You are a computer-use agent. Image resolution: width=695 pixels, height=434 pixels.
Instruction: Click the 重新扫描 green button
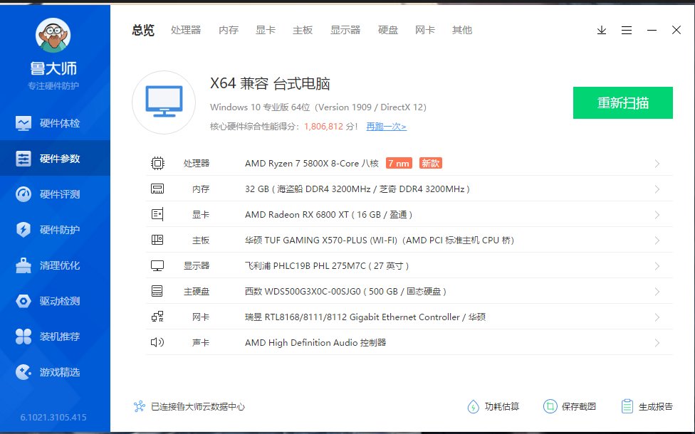[x=623, y=102]
